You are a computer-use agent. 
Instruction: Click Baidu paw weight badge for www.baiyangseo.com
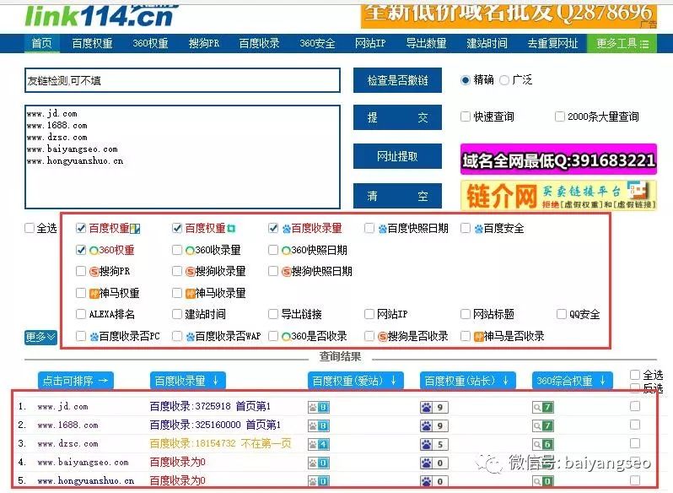[x=434, y=463]
